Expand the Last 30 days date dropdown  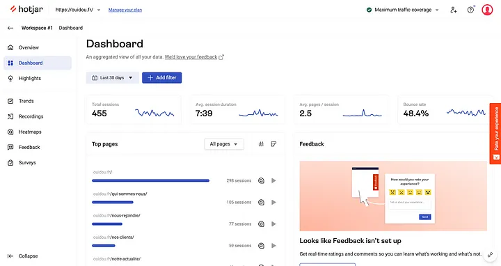pos(113,78)
